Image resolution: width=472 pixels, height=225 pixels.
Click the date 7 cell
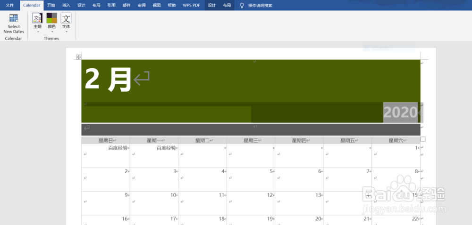pos(347,179)
